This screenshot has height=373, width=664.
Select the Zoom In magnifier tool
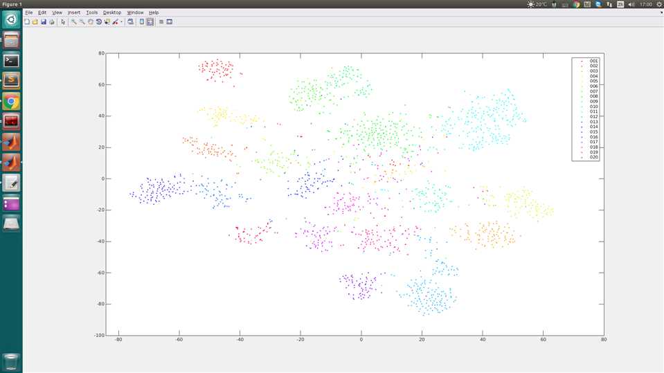(73, 21)
